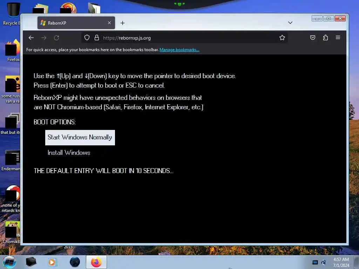Close the RebornXP tab
This screenshot has height=269, width=359.
[x=109, y=23]
